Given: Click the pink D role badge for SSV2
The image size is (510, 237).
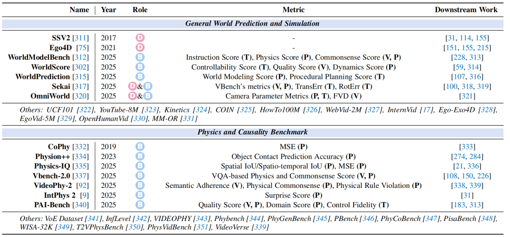Looking at the screenshot, I should point(140,38).
